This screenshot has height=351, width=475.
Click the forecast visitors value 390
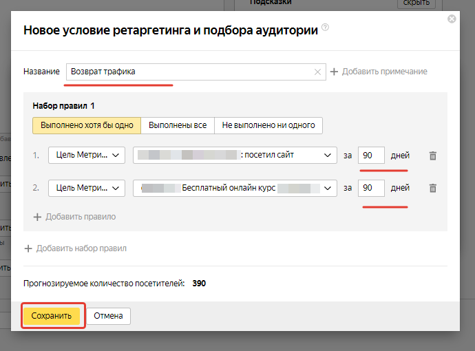199,284
